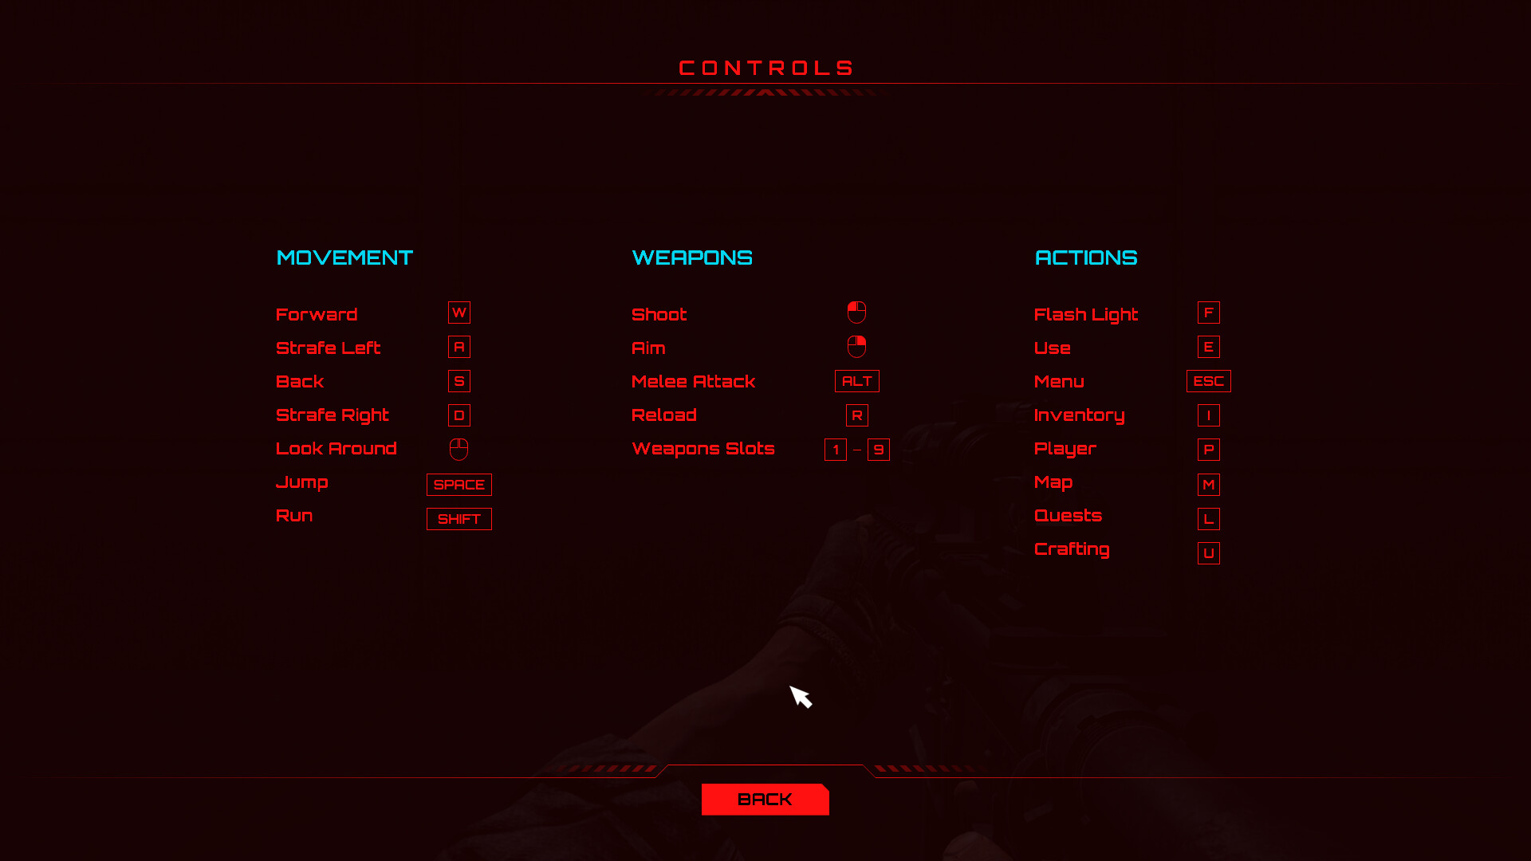Click the Melee Attack ALT keybind
1531x861 pixels.
tap(857, 379)
